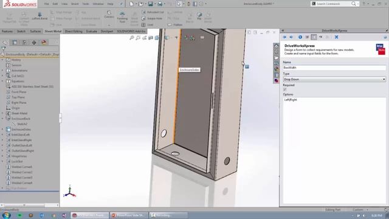Switch to the Evaluate tab

[x=92, y=31]
